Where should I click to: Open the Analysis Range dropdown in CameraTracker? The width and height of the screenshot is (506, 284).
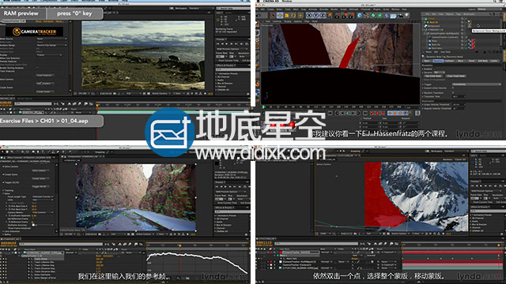click(51, 45)
